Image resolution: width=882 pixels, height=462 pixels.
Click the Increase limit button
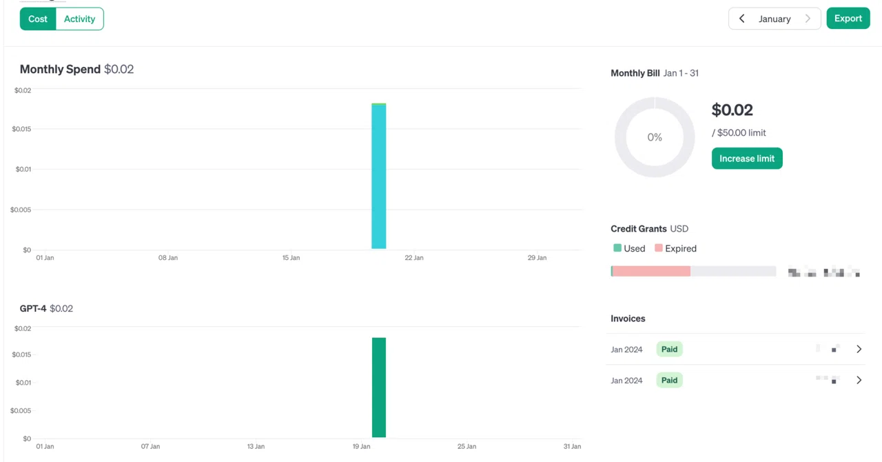click(747, 159)
